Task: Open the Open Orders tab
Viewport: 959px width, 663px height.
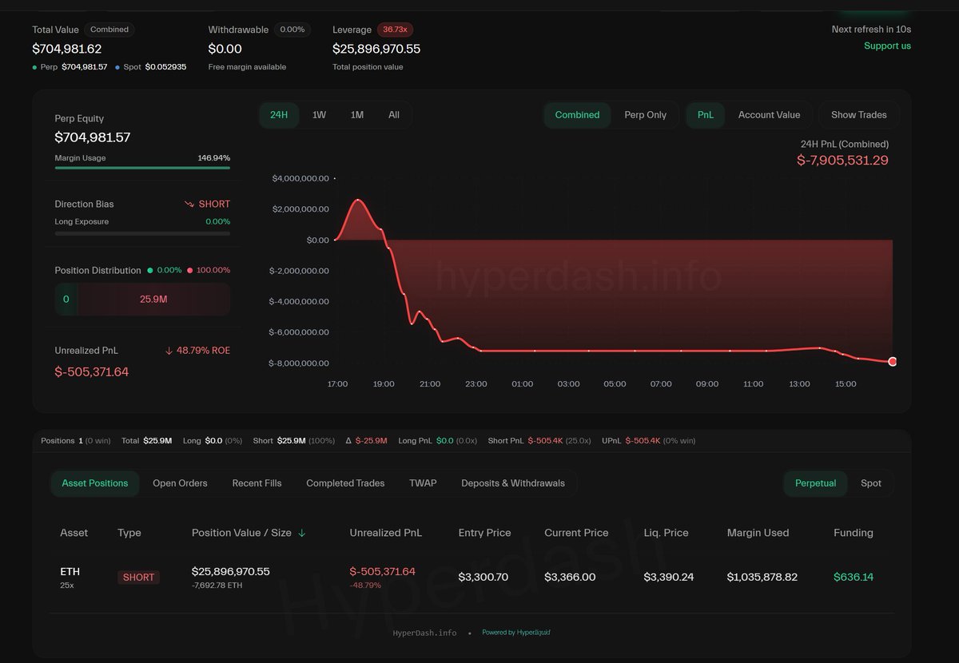Action: (x=178, y=483)
